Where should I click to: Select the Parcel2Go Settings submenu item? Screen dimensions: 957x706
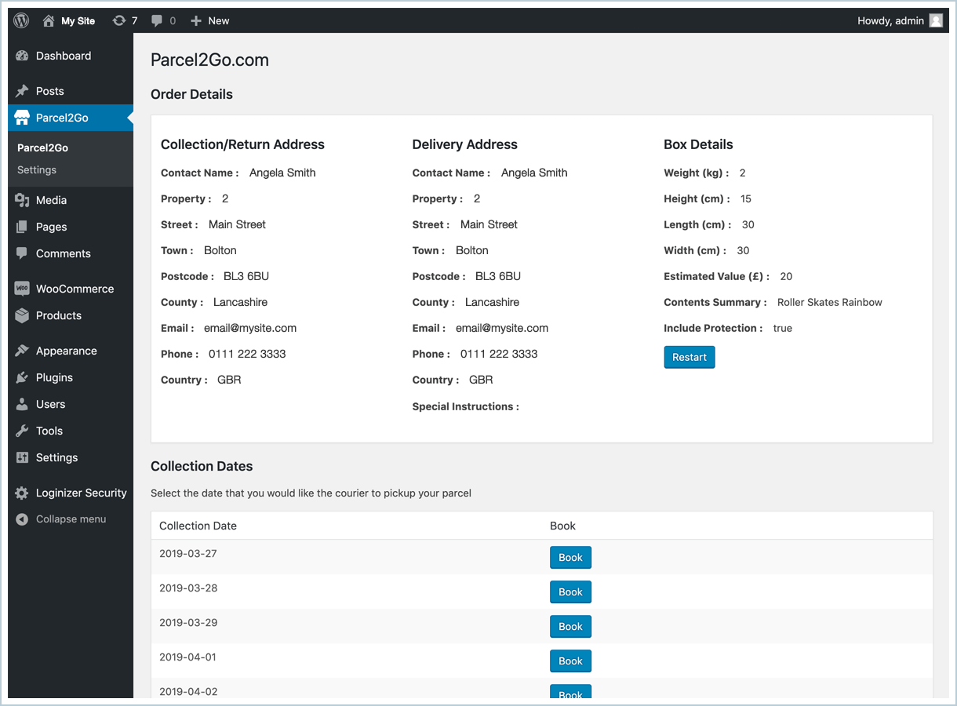(37, 169)
